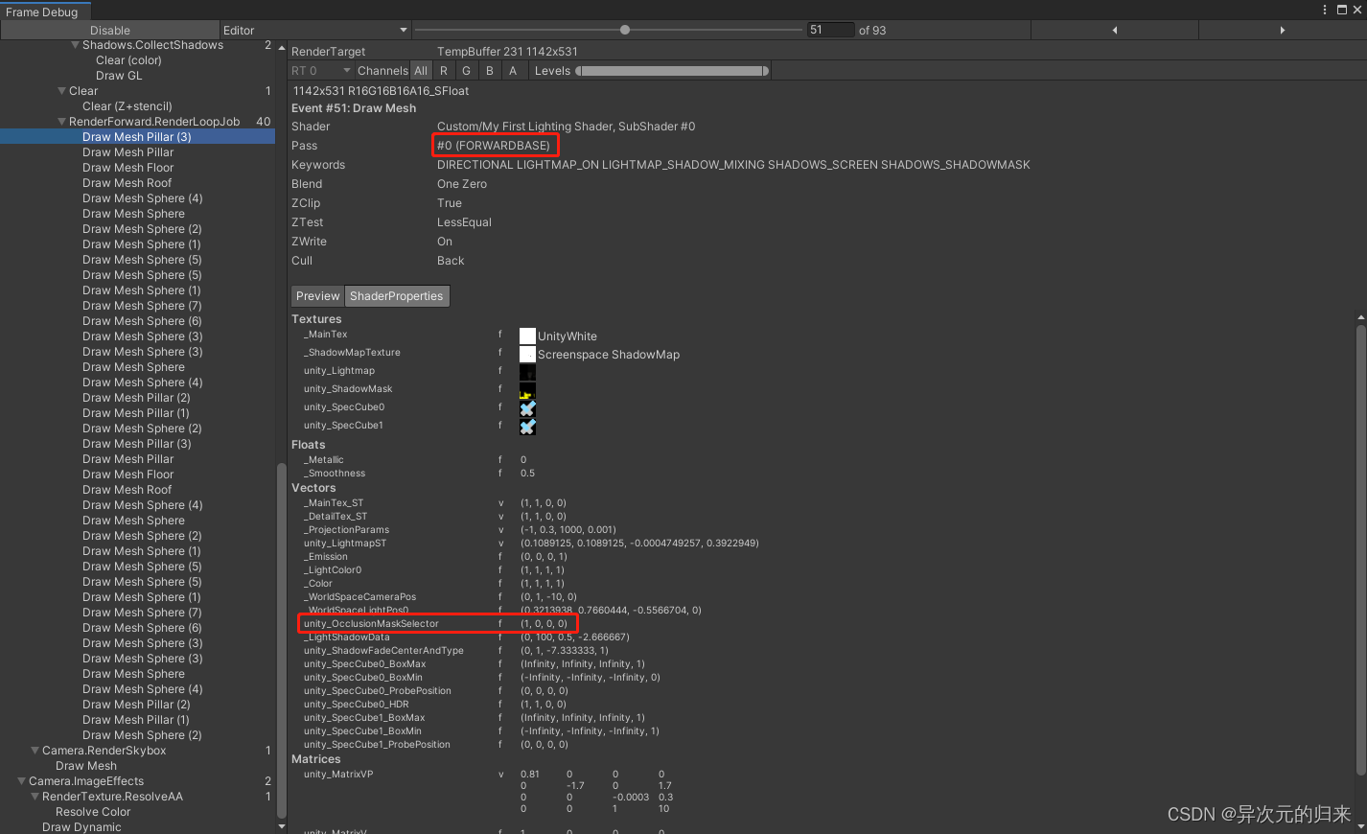
Task: Open the RT 0 render target dropdown
Action: pos(321,70)
